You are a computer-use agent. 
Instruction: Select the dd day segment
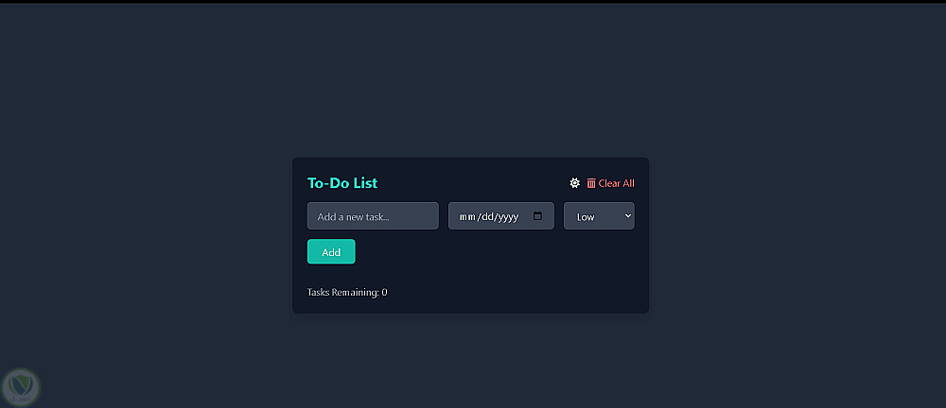(486, 216)
